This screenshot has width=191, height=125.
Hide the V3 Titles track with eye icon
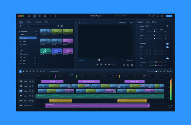point(32,81)
